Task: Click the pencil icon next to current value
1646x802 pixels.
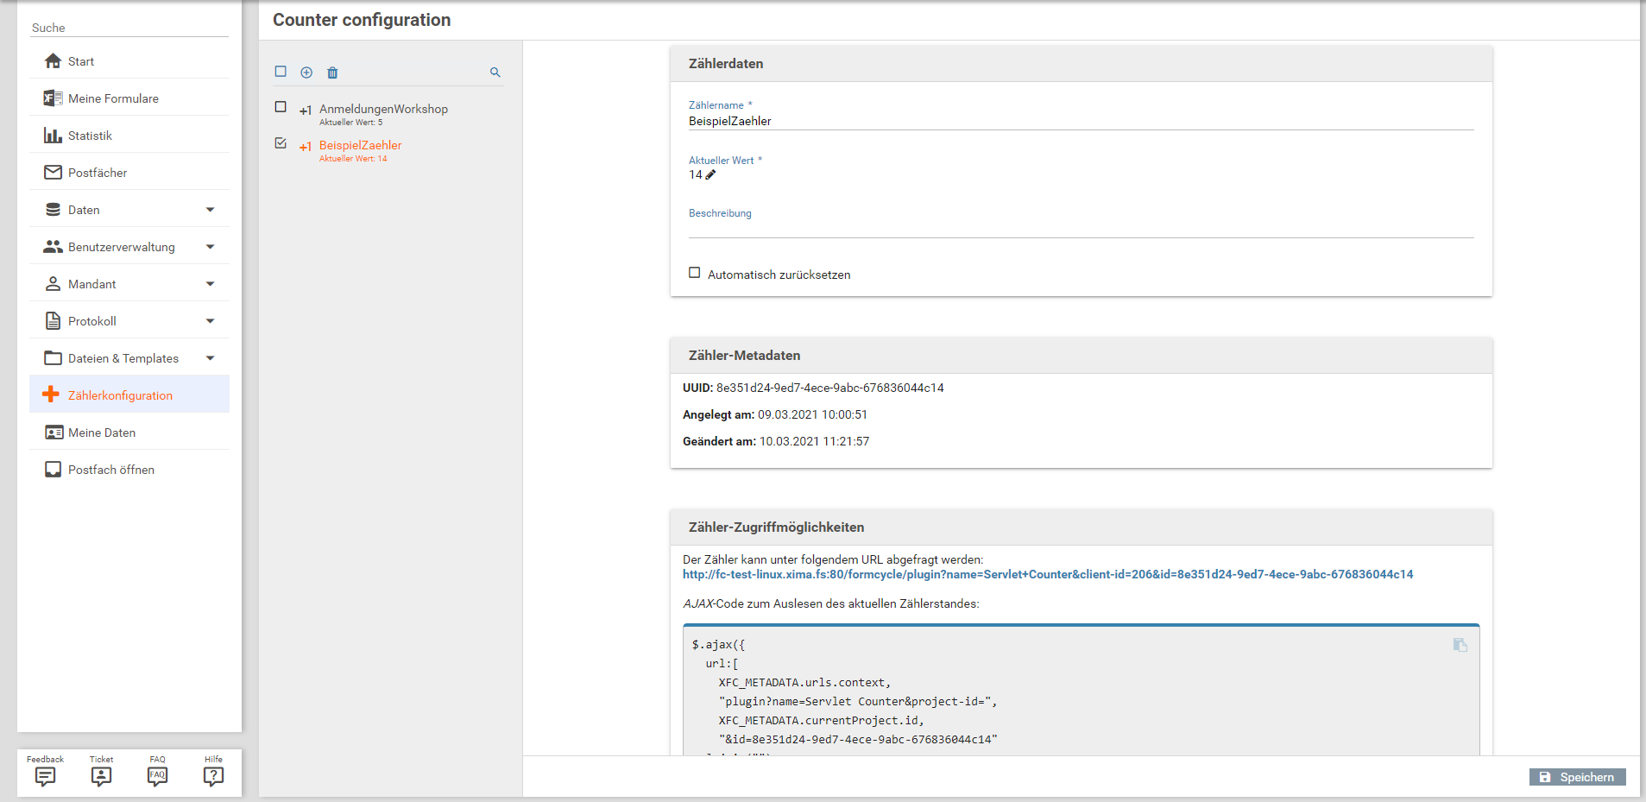Action: 710,174
